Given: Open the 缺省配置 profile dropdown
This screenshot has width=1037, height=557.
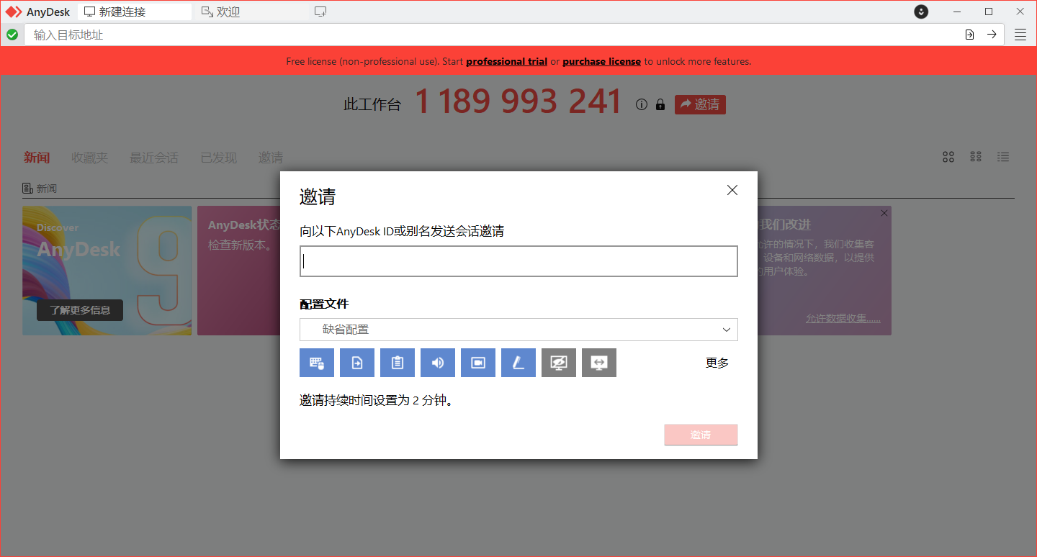Looking at the screenshot, I should coord(518,330).
